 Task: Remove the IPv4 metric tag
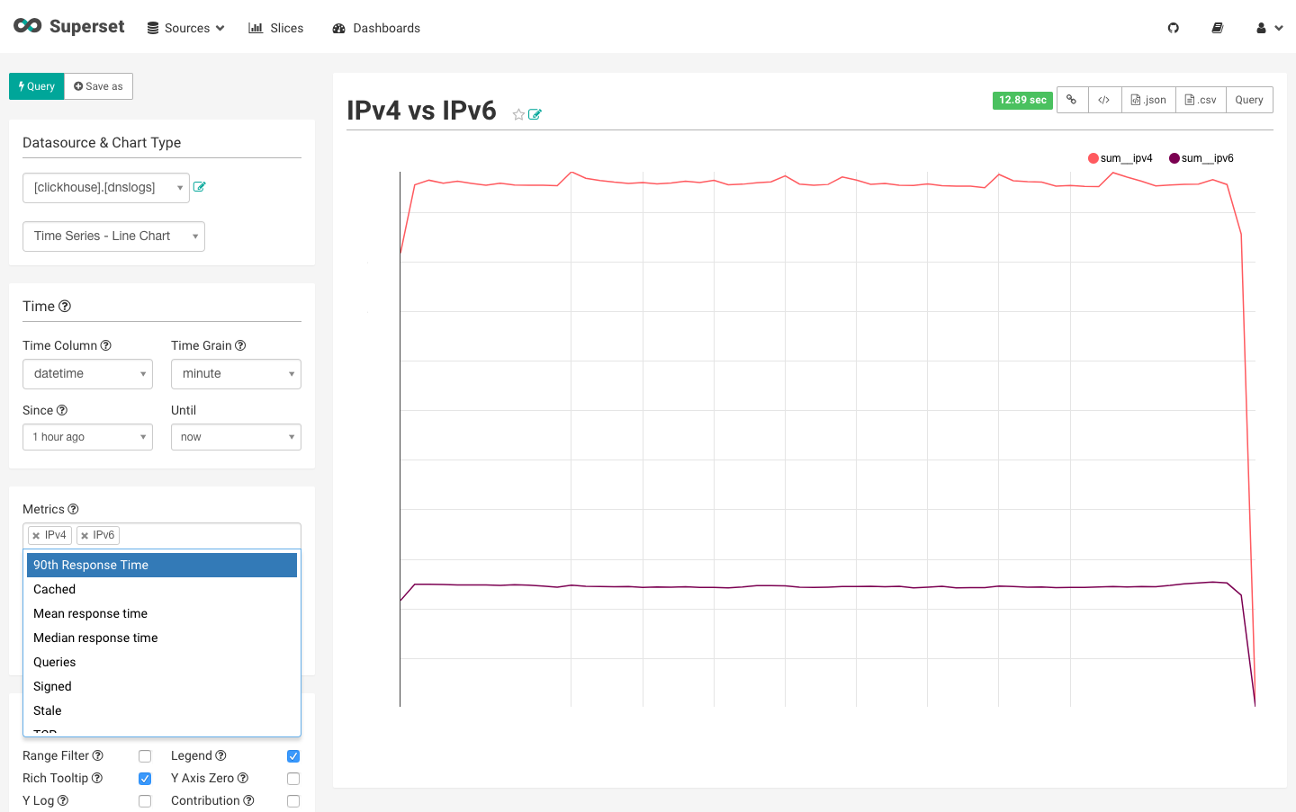[x=36, y=536]
